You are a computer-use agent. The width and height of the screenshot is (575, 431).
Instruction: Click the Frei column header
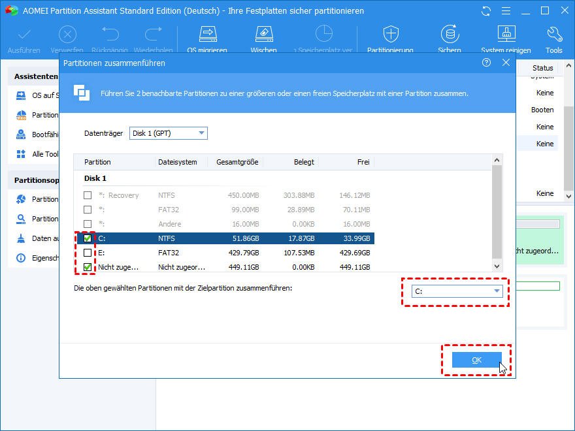[363, 162]
